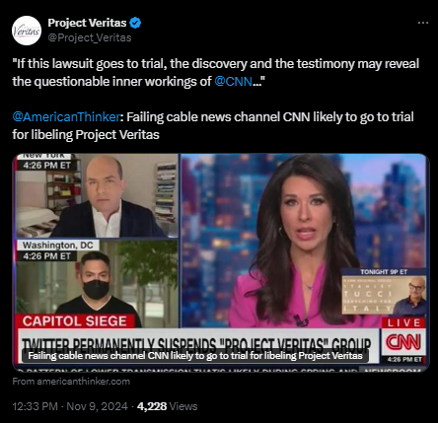This screenshot has height=423, width=438.
Task: Open the Project Veritas display name
Action: click(87, 23)
